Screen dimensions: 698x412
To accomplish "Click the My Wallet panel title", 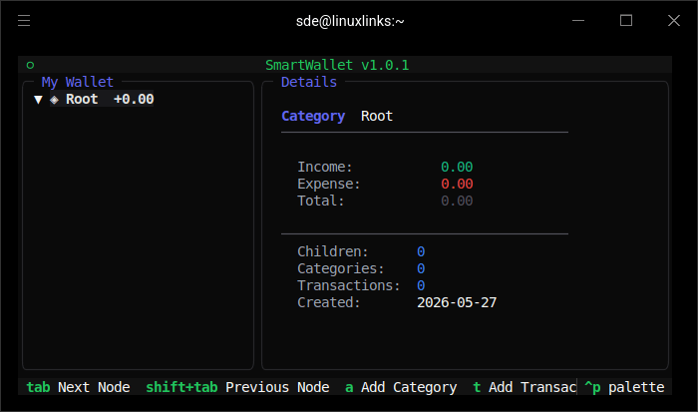I will point(78,82).
